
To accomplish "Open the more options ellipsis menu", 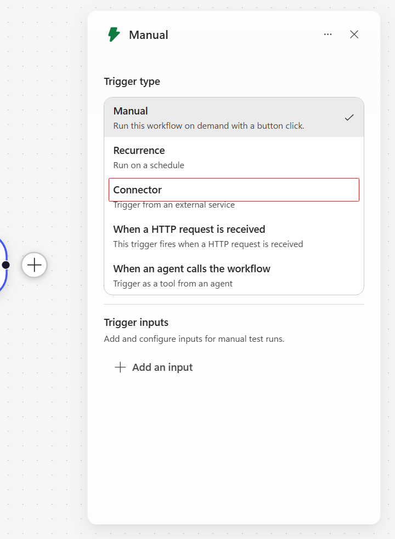I will pyautogui.click(x=328, y=35).
